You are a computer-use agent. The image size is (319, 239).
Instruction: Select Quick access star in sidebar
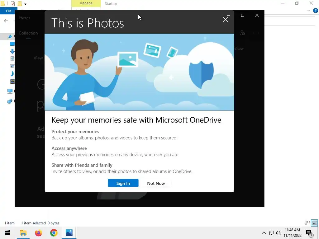coord(10,36)
